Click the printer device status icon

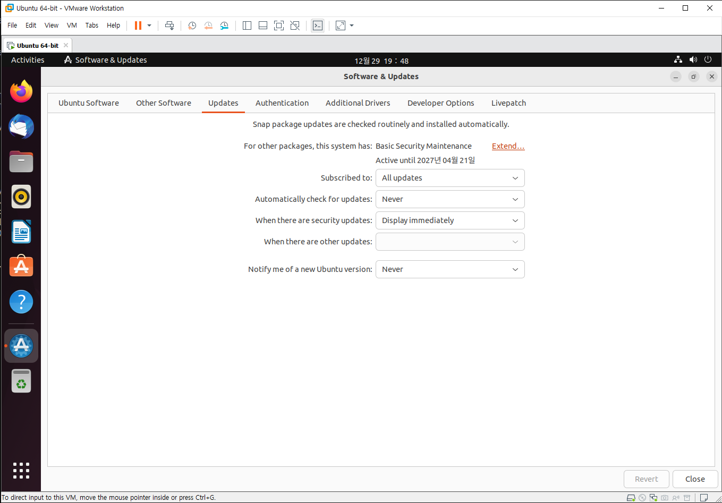(x=687, y=498)
